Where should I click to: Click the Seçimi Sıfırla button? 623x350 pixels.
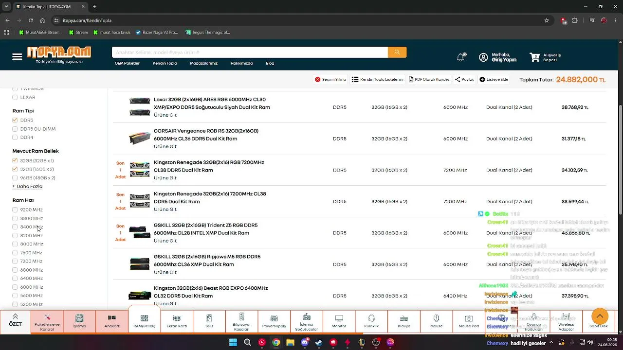click(x=330, y=79)
